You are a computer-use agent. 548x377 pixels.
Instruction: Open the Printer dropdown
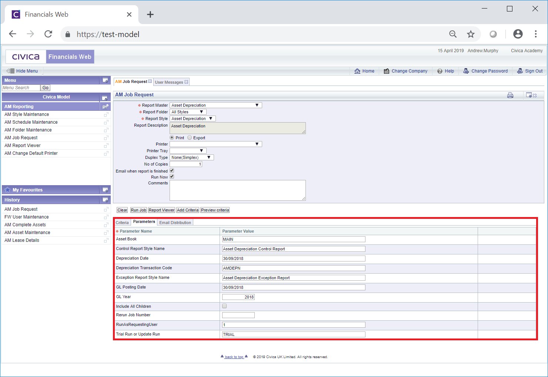coord(216,144)
